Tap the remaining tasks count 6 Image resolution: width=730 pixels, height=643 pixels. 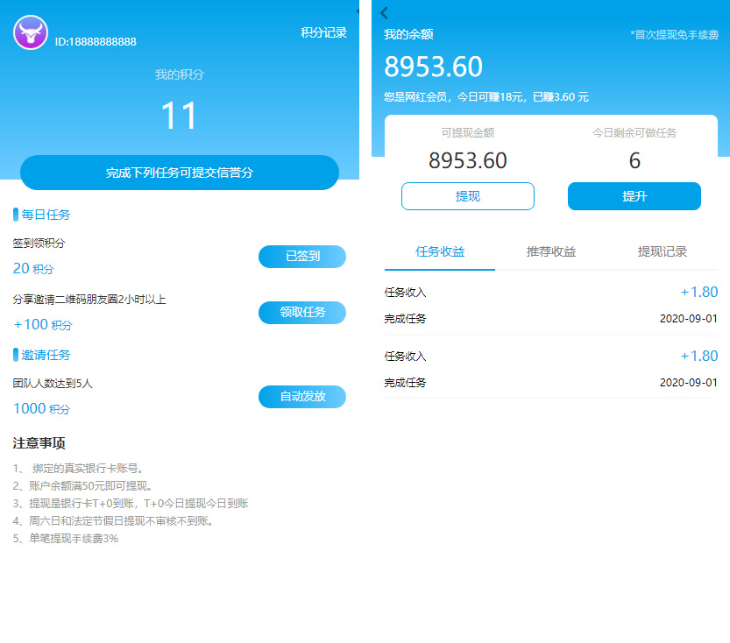[x=634, y=160]
